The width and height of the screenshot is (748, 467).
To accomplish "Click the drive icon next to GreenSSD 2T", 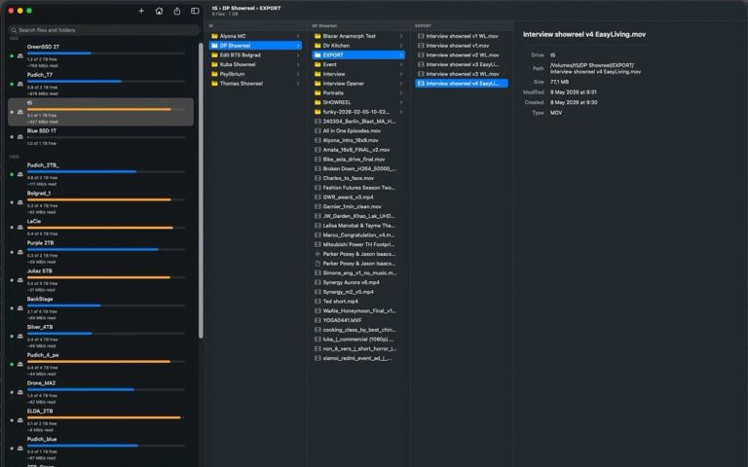I will click(20, 55).
